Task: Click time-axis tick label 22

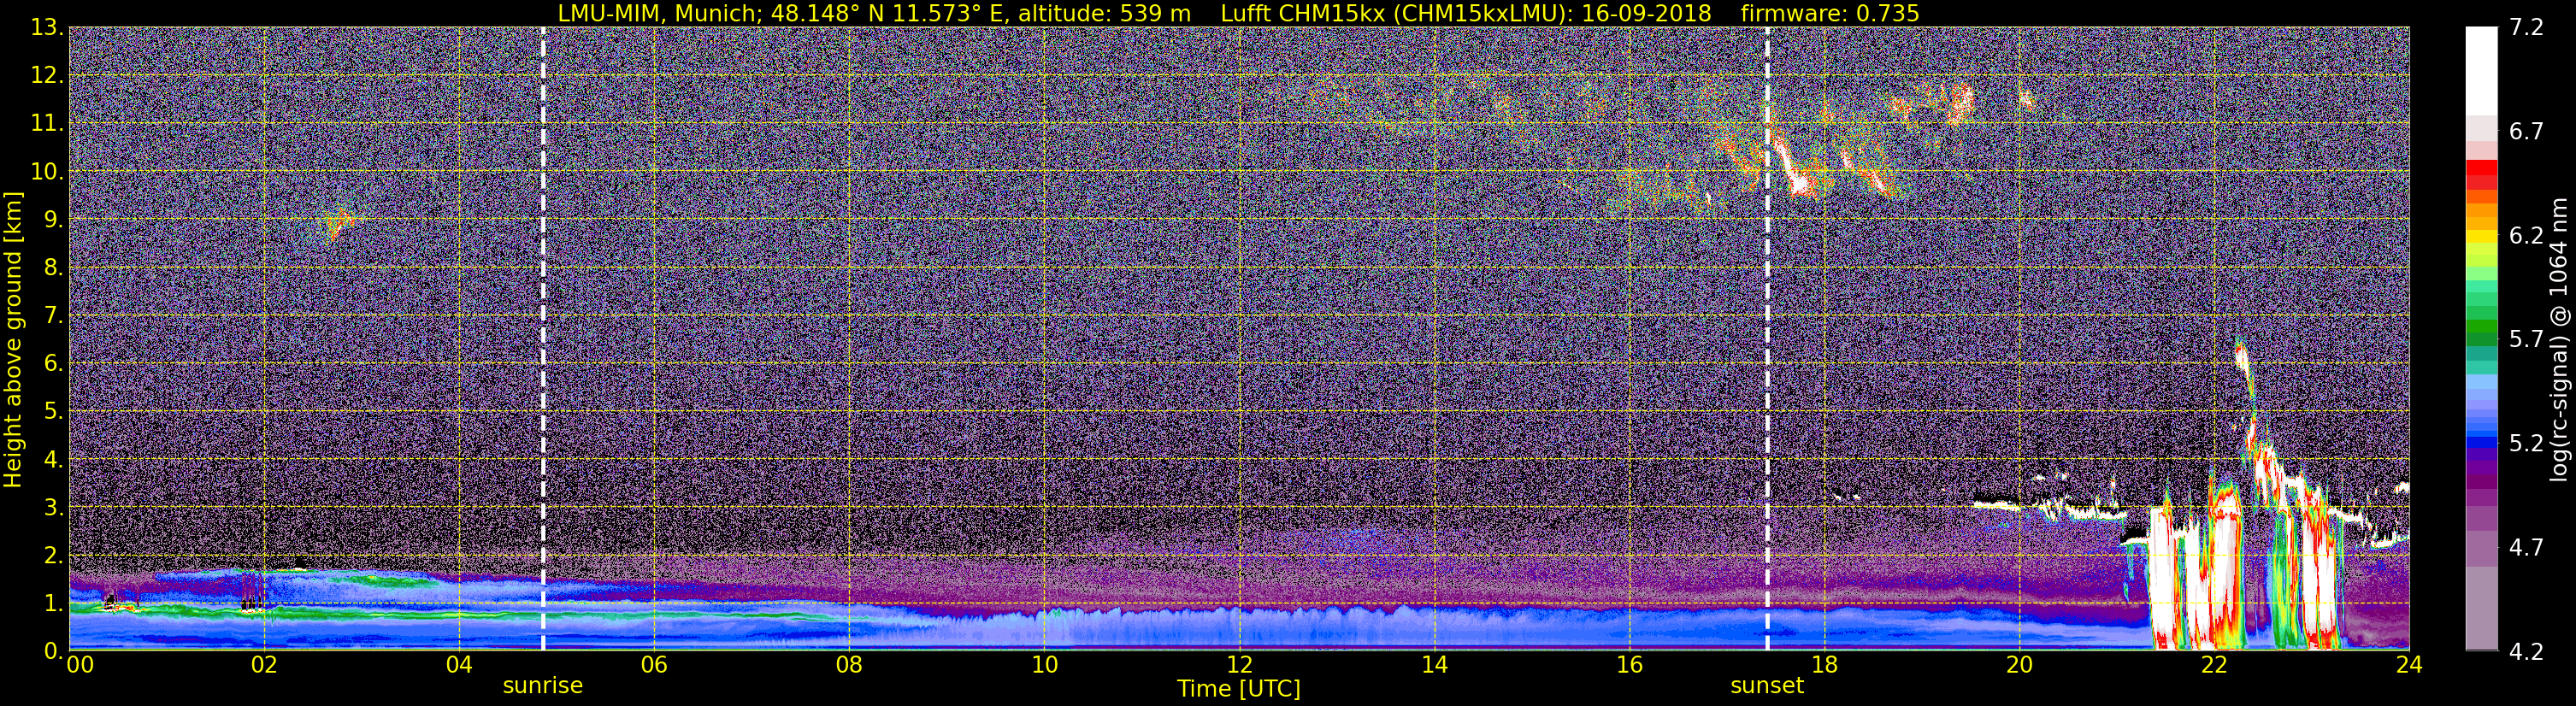Action: (2214, 666)
